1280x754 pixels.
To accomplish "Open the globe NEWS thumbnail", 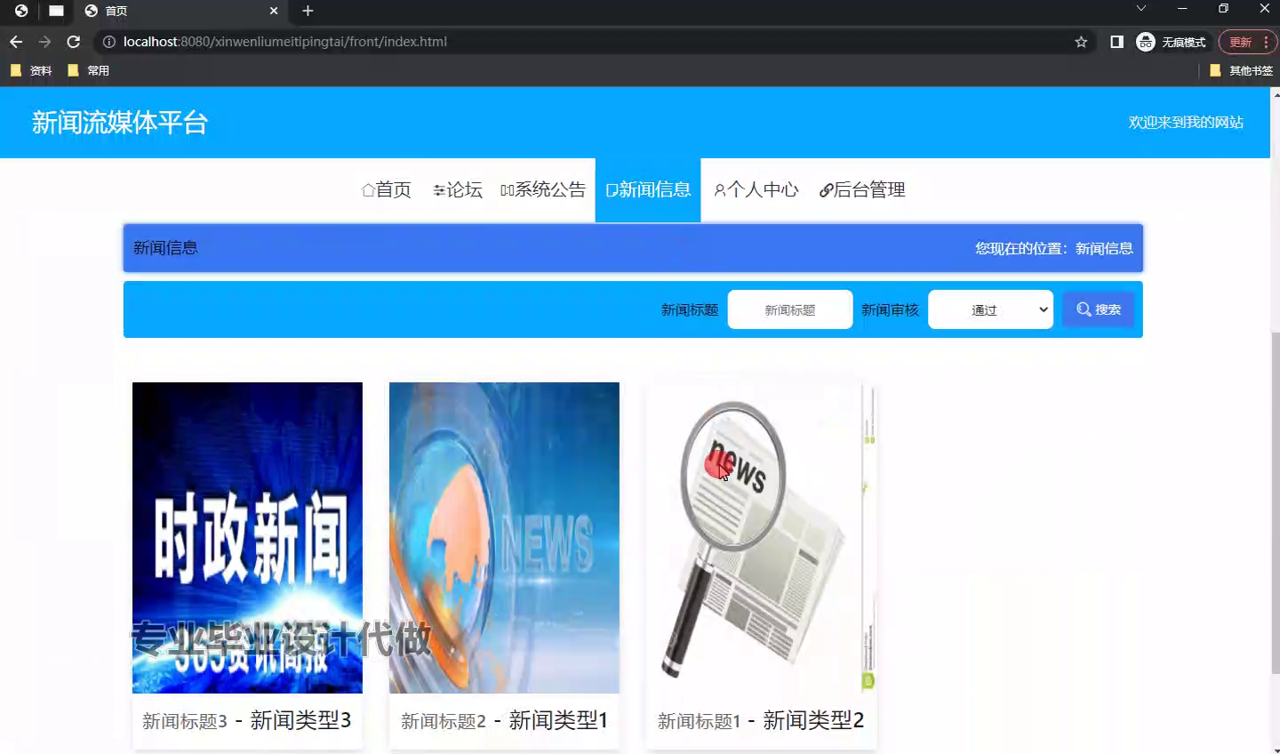I will [504, 537].
